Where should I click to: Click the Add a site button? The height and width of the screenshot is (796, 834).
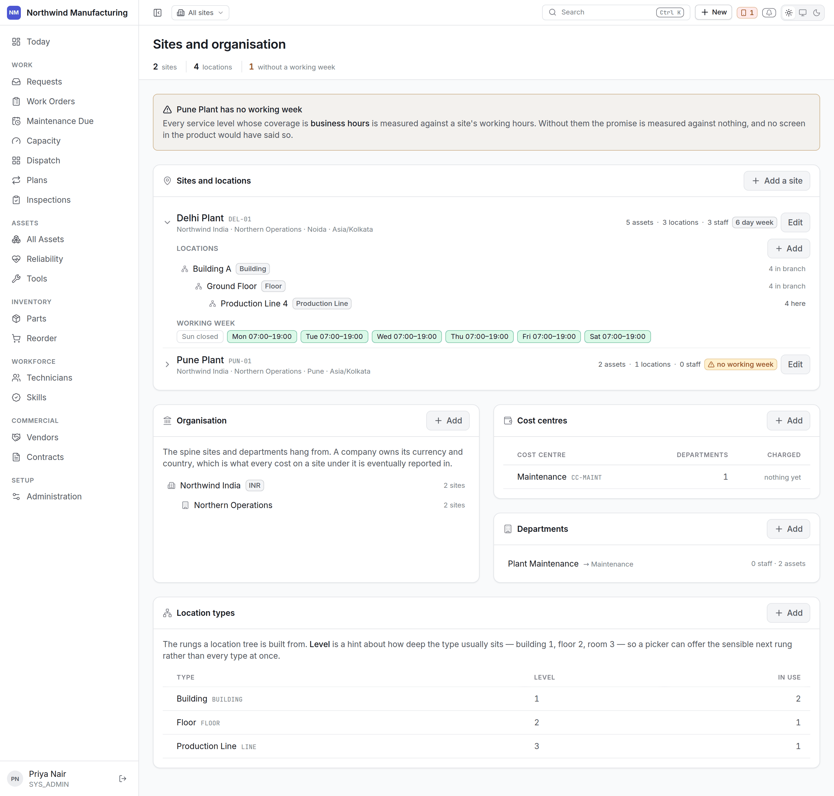point(776,181)
